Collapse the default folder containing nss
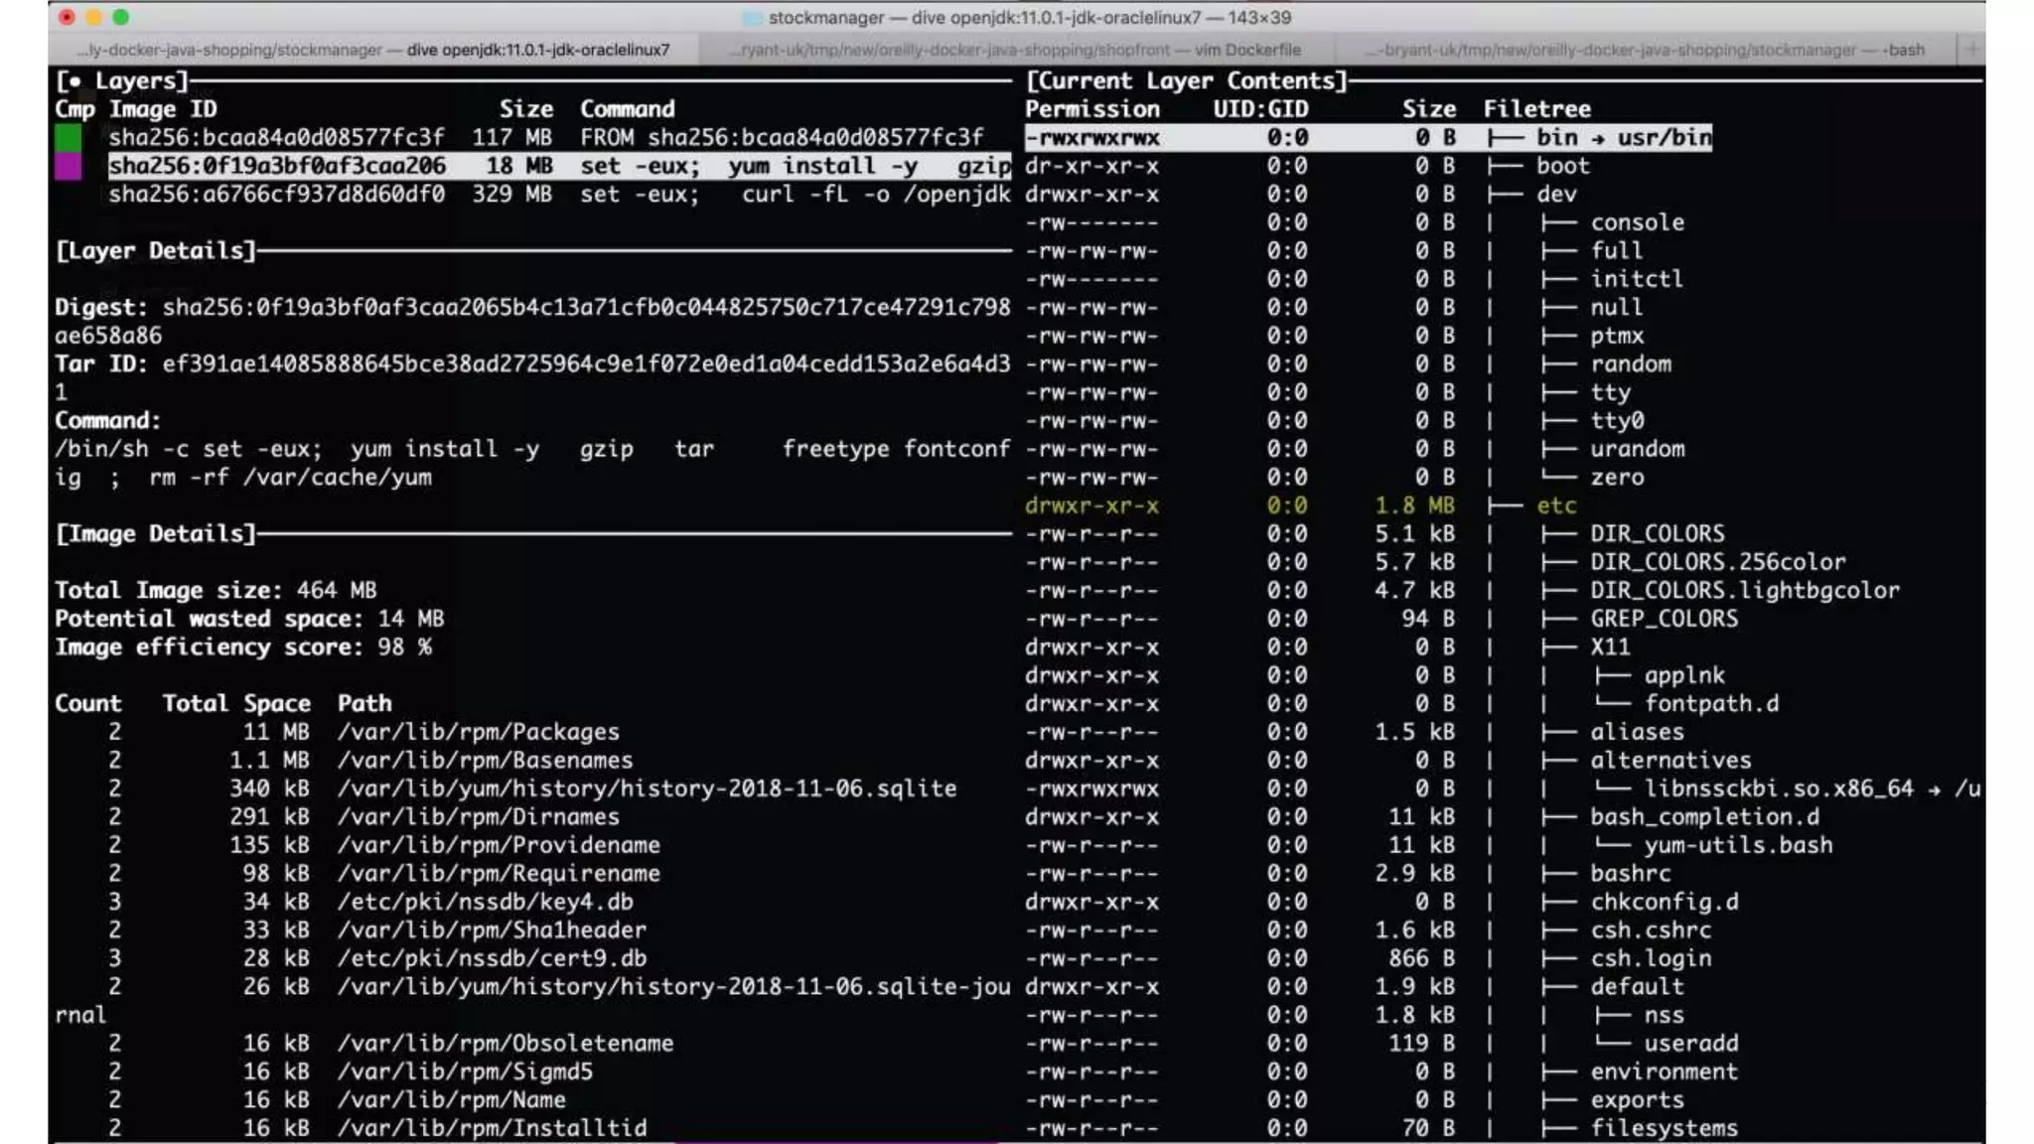This screenshot has width=2034, height=1144. [1637, 987]
